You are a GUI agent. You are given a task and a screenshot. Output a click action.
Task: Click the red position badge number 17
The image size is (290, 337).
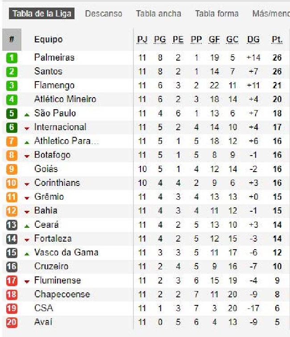coord(12,280)
